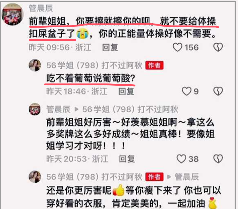The image size is (238, 209).
Task: Tap the replied-to 管晨辰 name in last reply
Action: (x=187, y=177)
